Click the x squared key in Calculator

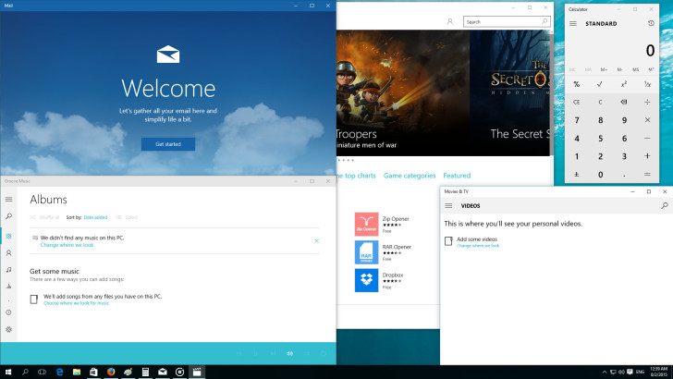pos(624,84)
